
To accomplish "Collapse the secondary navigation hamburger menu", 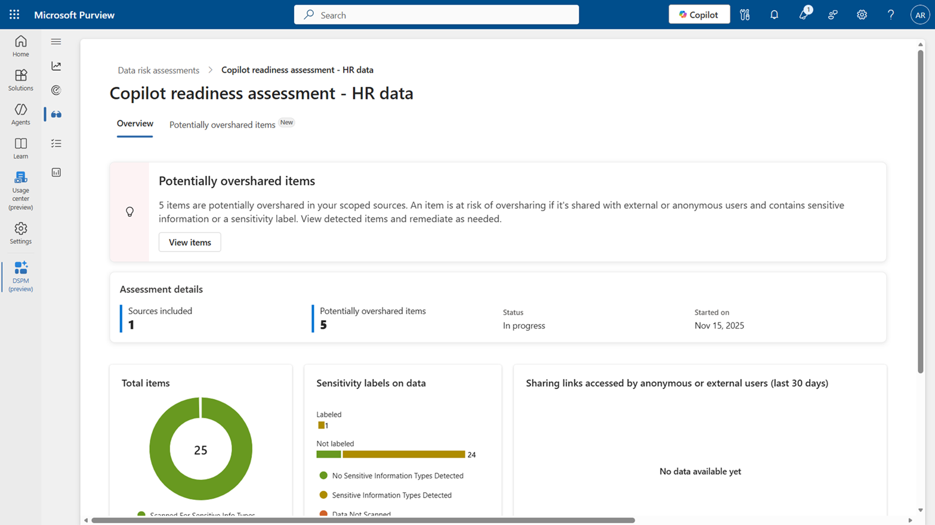I will pos(56,42).
